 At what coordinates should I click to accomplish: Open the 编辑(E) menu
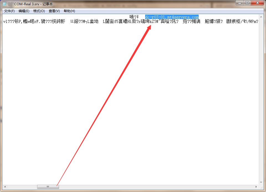point(24,11)
